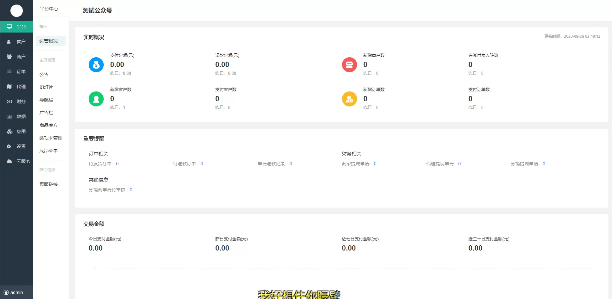Open the 运营概况 submenu item
Viewport: 612px width, 299px height.
(49, 41)
